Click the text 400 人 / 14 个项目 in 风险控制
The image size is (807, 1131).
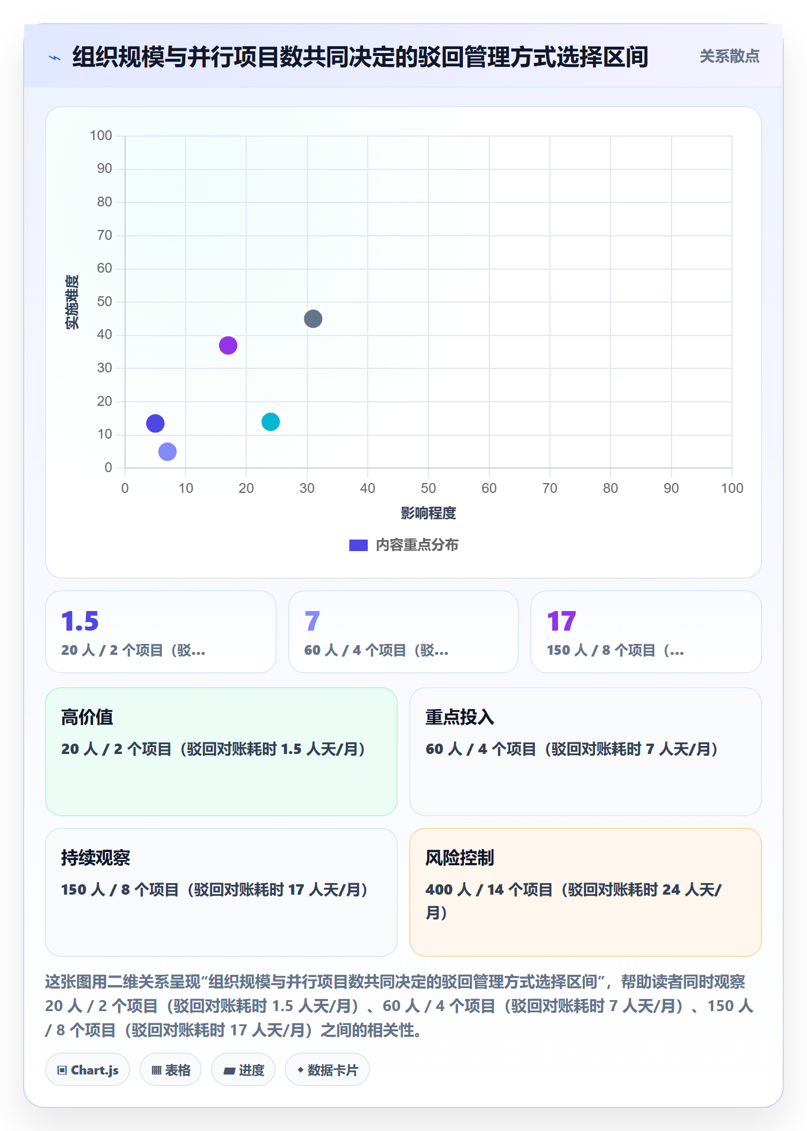pos(489,889)
